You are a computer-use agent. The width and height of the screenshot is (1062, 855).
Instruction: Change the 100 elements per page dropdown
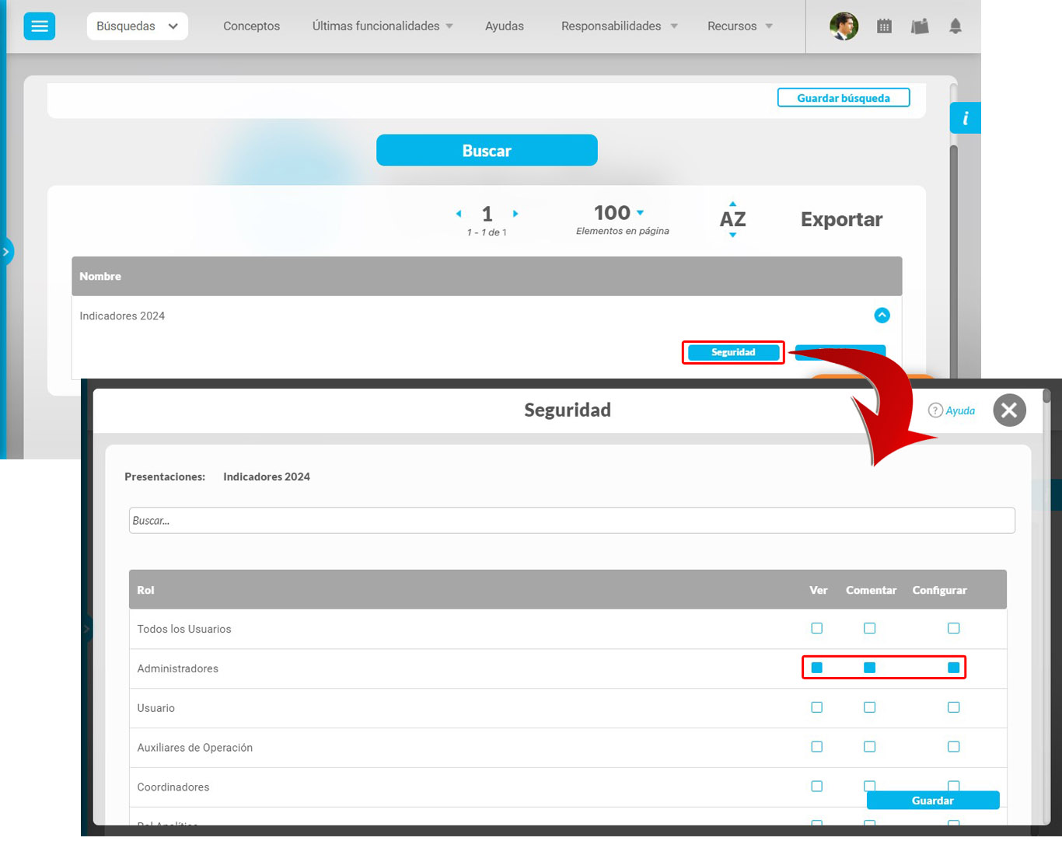point(619,213)
